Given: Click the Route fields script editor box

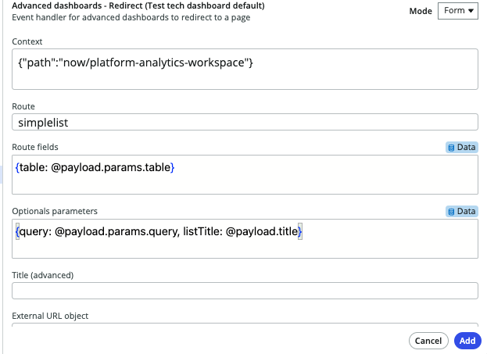Looking at the screenshot, I should pos(245,174).
